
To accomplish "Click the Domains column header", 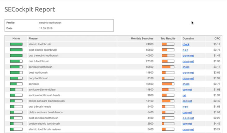I will coord(188,39).
